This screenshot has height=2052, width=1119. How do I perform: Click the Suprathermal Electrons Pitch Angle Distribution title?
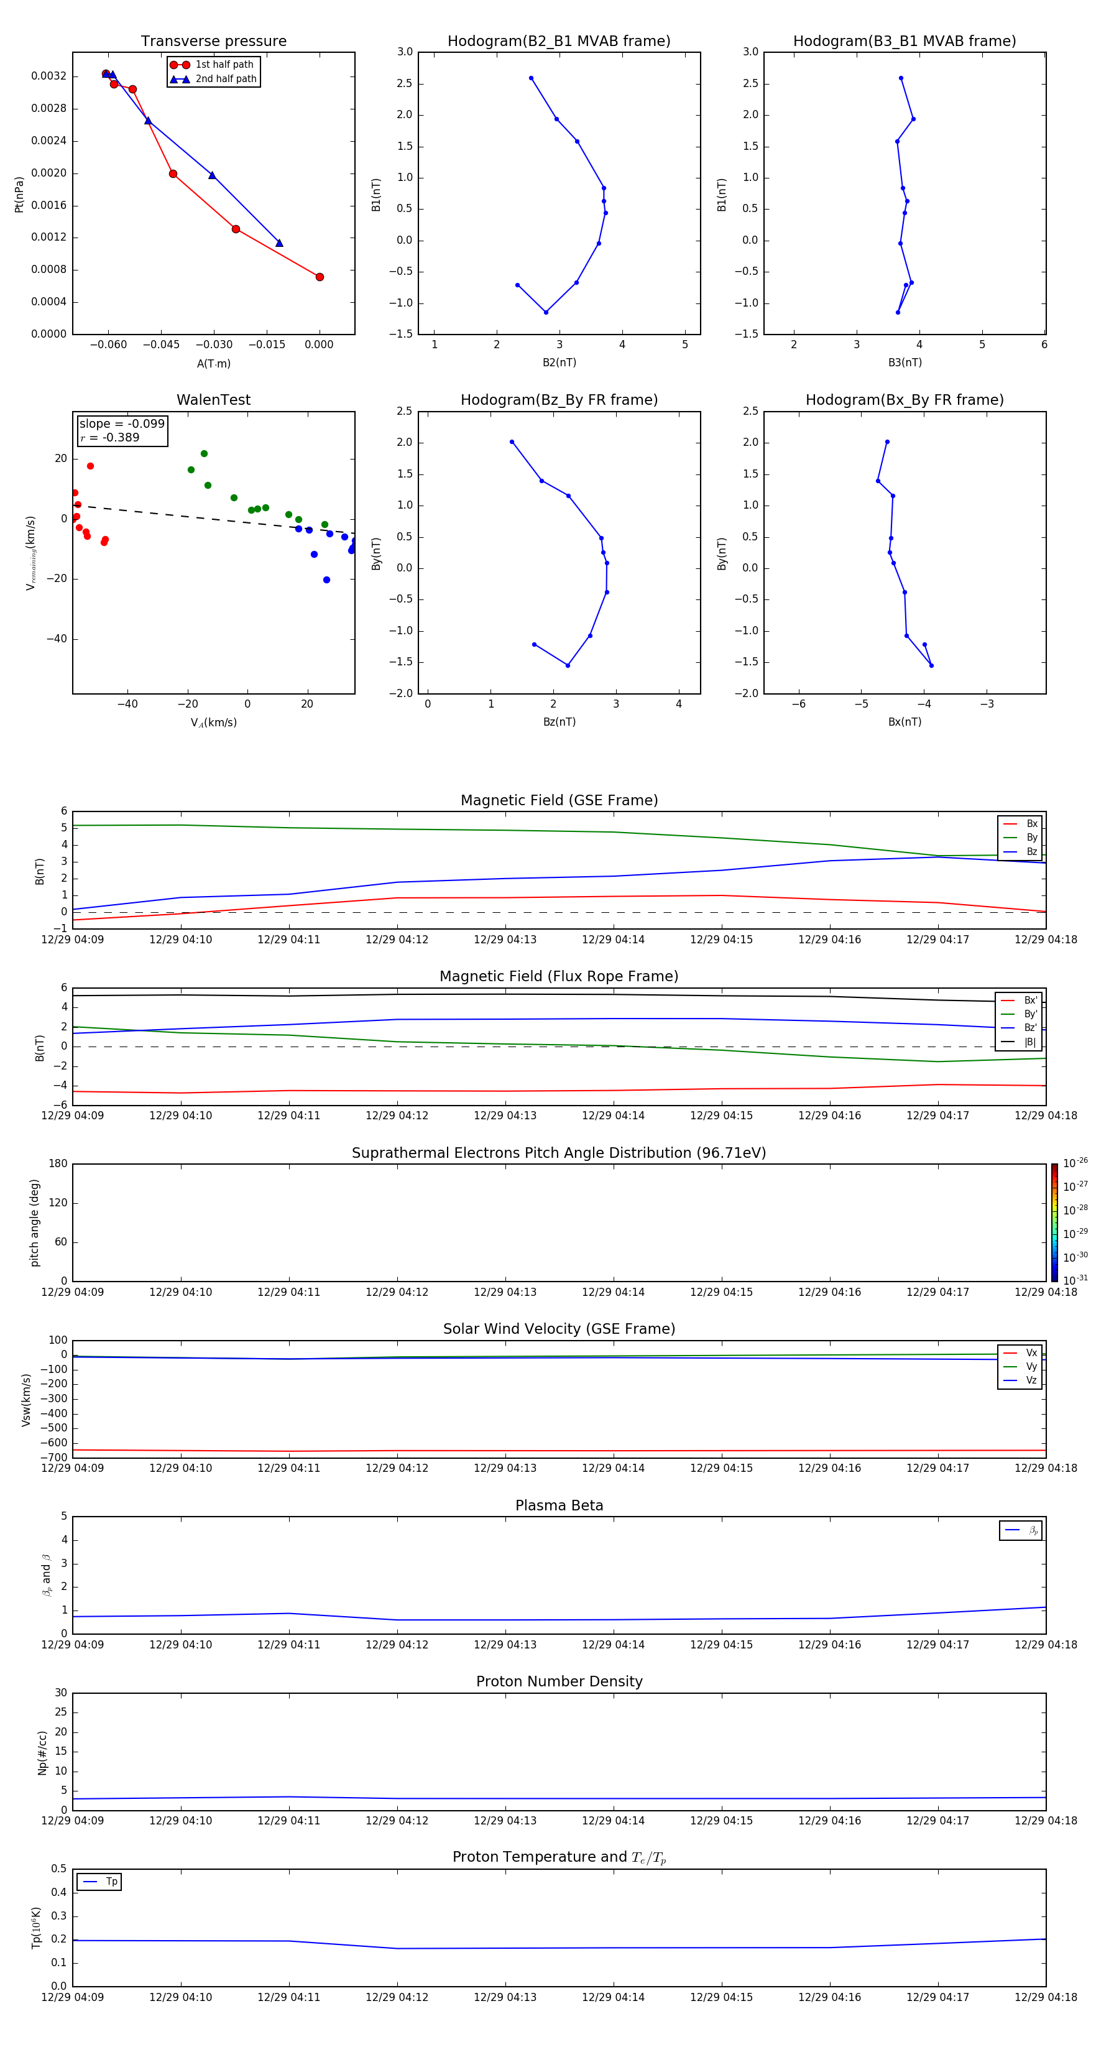click(559, 1153)
